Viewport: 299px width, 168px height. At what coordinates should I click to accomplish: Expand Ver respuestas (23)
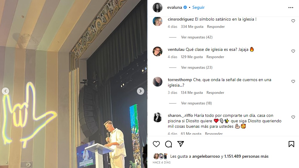pyautogui.click(x=197, y=68)
